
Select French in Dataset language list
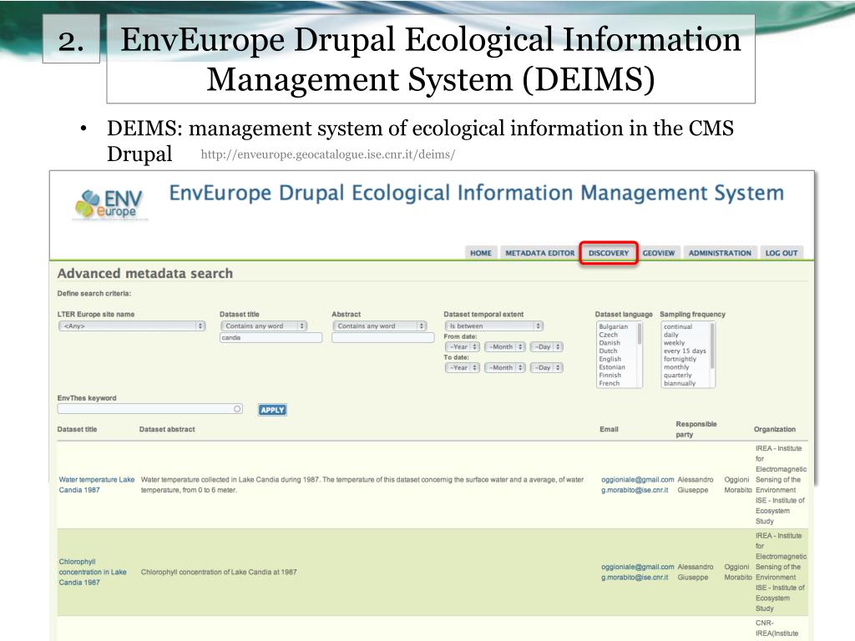coord(610,383)
